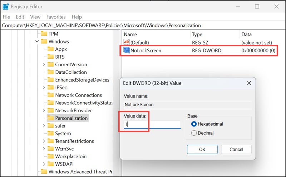Click the NetworkConnectivityStatus folder icon
Image resolution: width=286 pixels, height=177 pixels.
click(x=50, y=103)
